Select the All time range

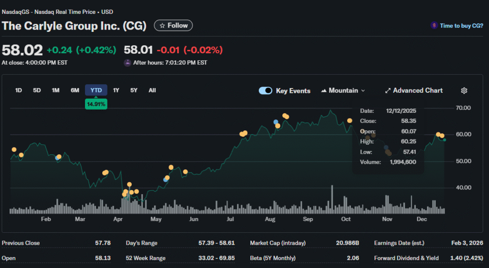pos(152,90)
